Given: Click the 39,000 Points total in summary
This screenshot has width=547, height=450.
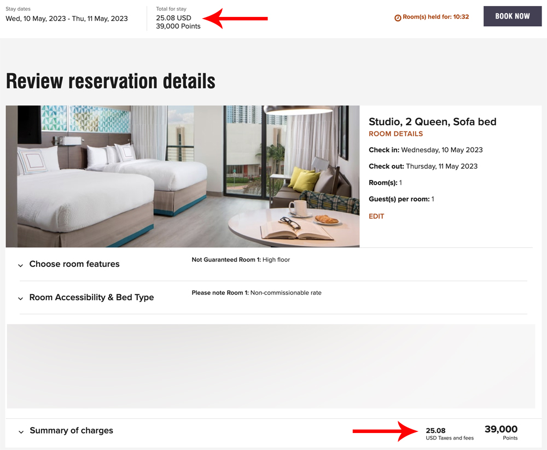Looking at the screenshot, I should [501, 433].
